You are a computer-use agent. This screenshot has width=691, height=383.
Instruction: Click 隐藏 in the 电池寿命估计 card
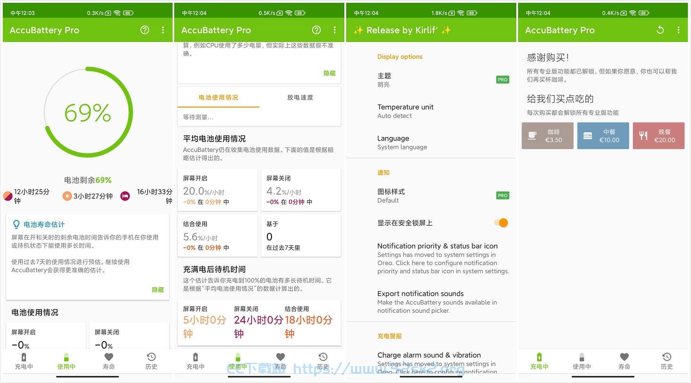tap(158, 290)
